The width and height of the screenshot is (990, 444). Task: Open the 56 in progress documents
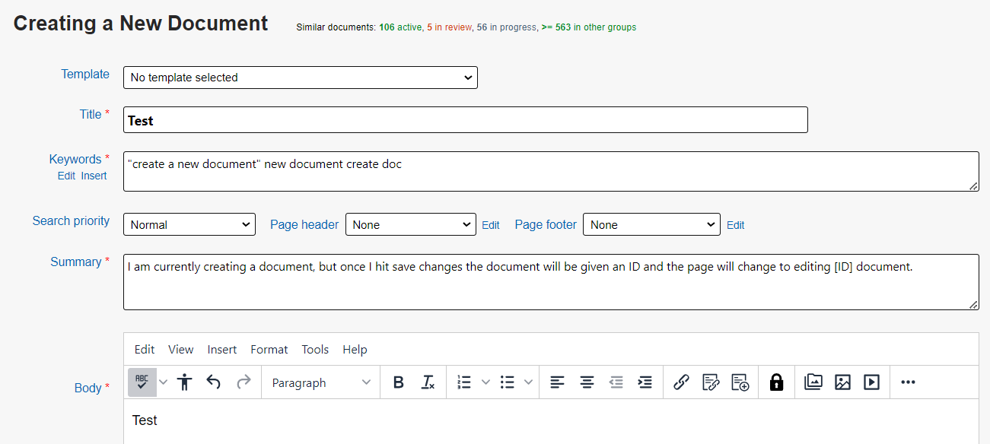click(x=506, y=27)
